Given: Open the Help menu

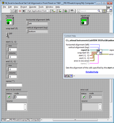Looking at the screenshot, I should [x=57, y=7].
